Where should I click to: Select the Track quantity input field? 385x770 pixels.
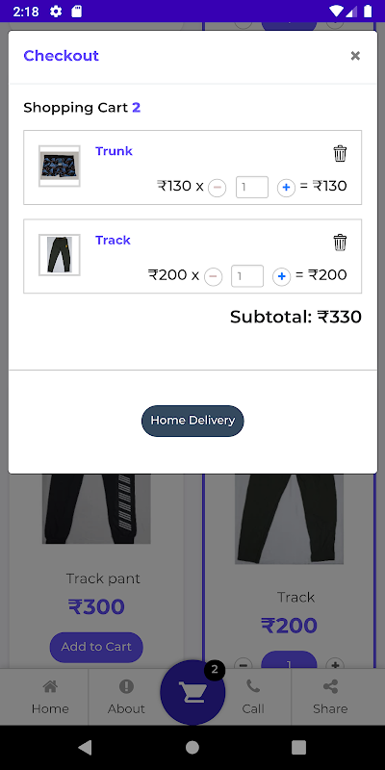click(x=247, y=276)
